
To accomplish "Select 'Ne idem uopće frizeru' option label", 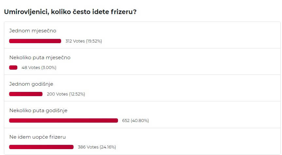I will click(37, 137).
